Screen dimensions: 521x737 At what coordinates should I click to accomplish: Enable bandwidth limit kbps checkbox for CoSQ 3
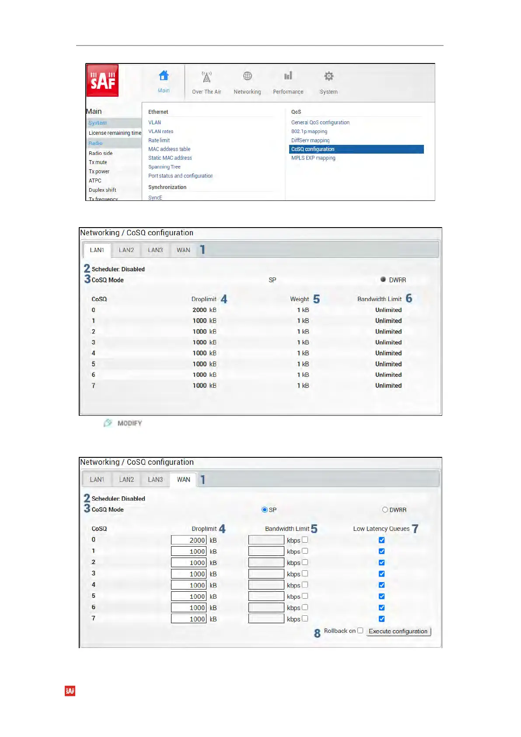305,573
